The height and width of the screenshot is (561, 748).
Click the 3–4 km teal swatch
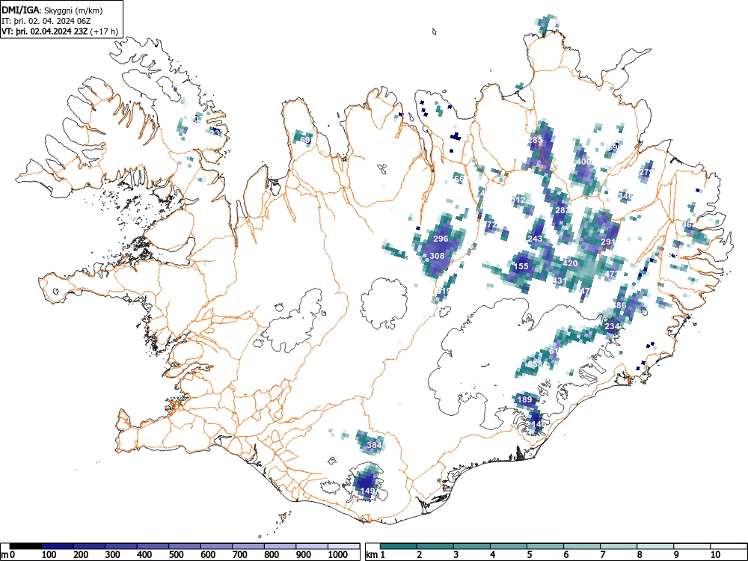472,546
